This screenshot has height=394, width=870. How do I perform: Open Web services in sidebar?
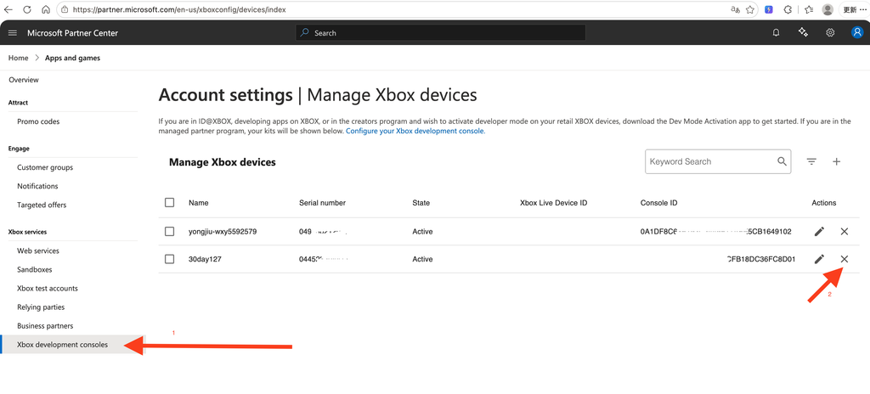pyautogui.click(x=38, y=250)
